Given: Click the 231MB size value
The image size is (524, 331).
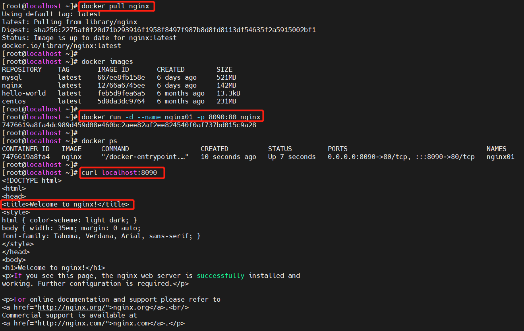Looking at the screenshot, I should (x=226, y=101).
